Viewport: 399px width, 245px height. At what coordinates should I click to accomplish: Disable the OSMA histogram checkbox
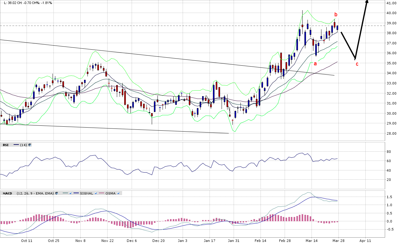point(119,193)
